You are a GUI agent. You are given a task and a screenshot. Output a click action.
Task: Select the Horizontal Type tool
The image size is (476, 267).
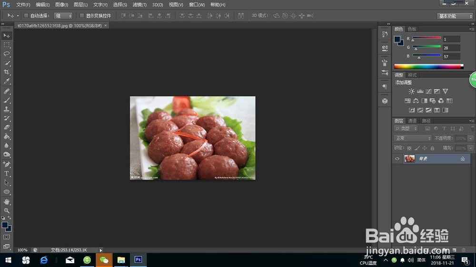[x=6, y=174]
